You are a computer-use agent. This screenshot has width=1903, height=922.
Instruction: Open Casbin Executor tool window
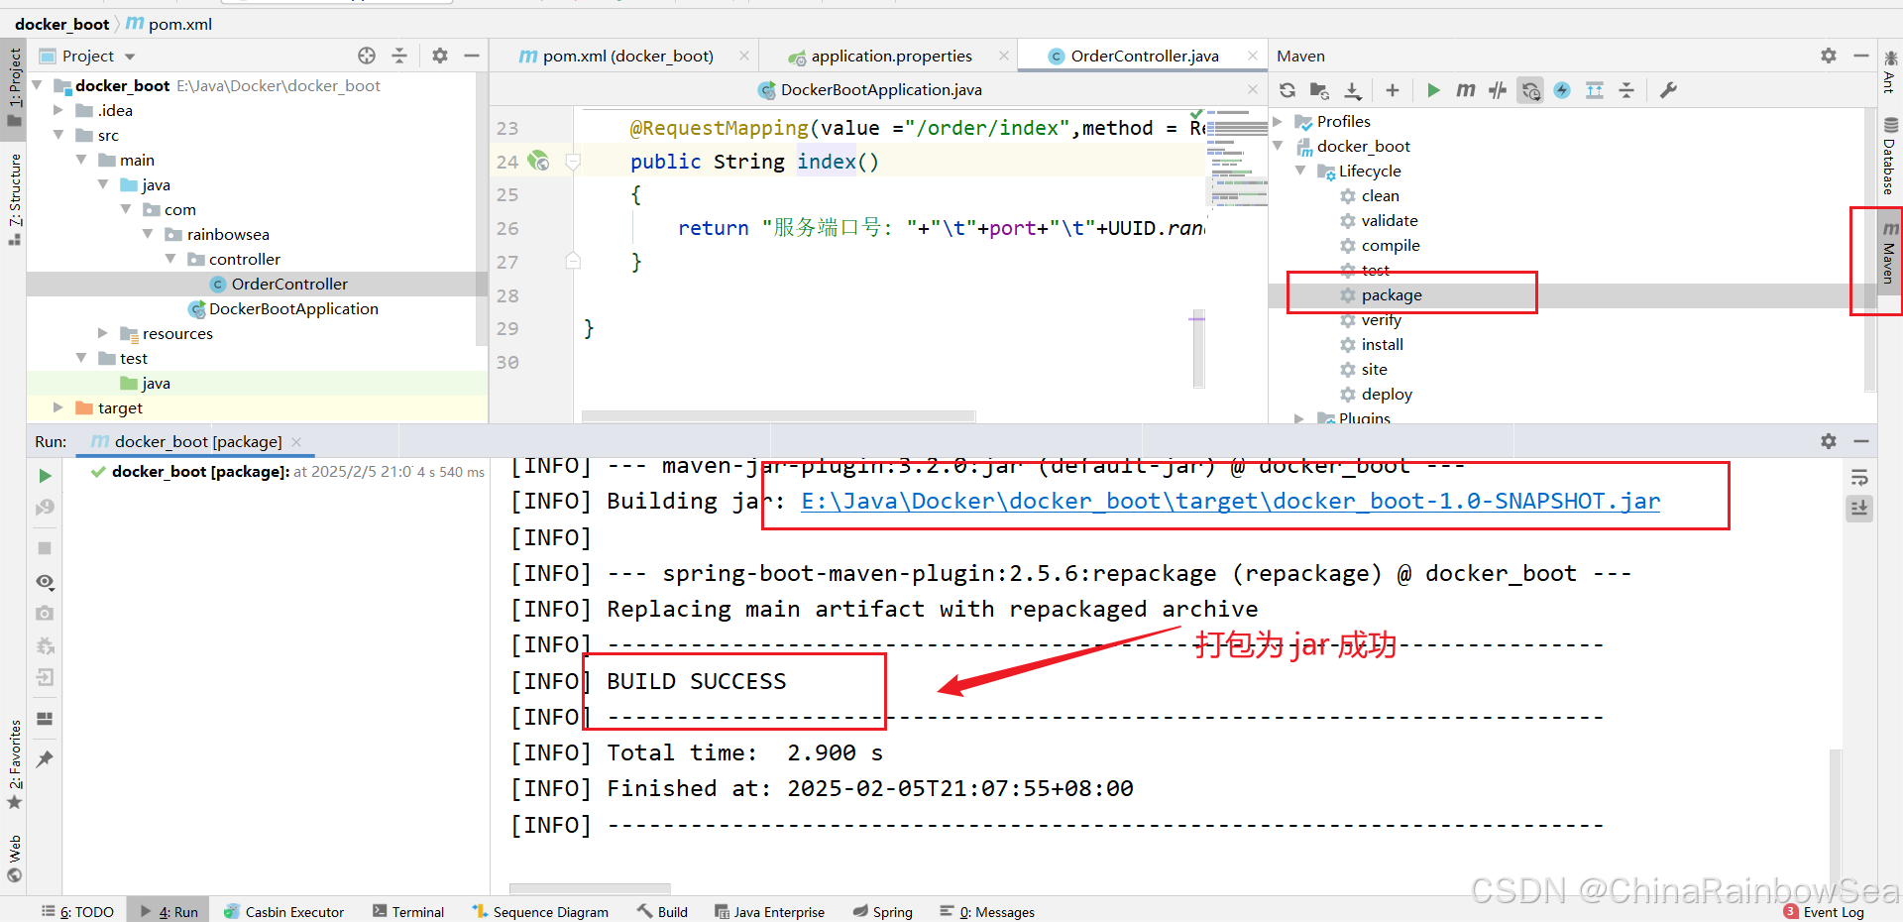click(284, 911)
